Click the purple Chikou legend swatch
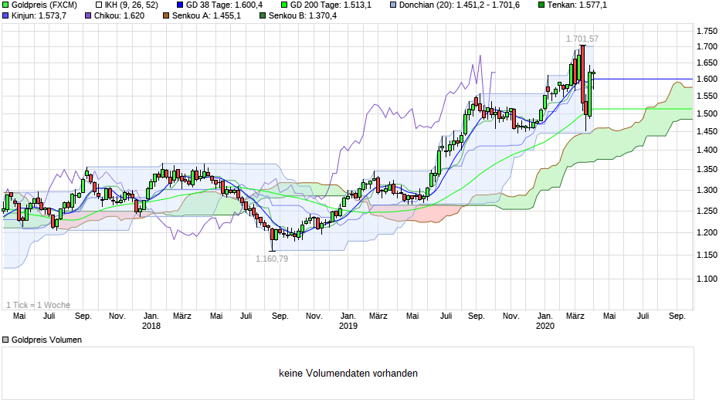The height and width of the screenshot is (406, 726). click(89, 15)
